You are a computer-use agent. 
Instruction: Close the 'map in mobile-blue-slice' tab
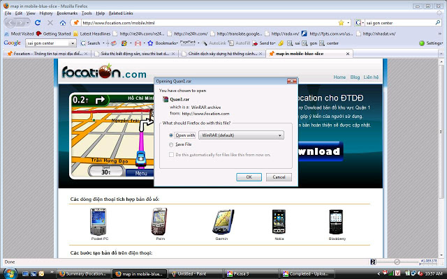pos(348,54)
